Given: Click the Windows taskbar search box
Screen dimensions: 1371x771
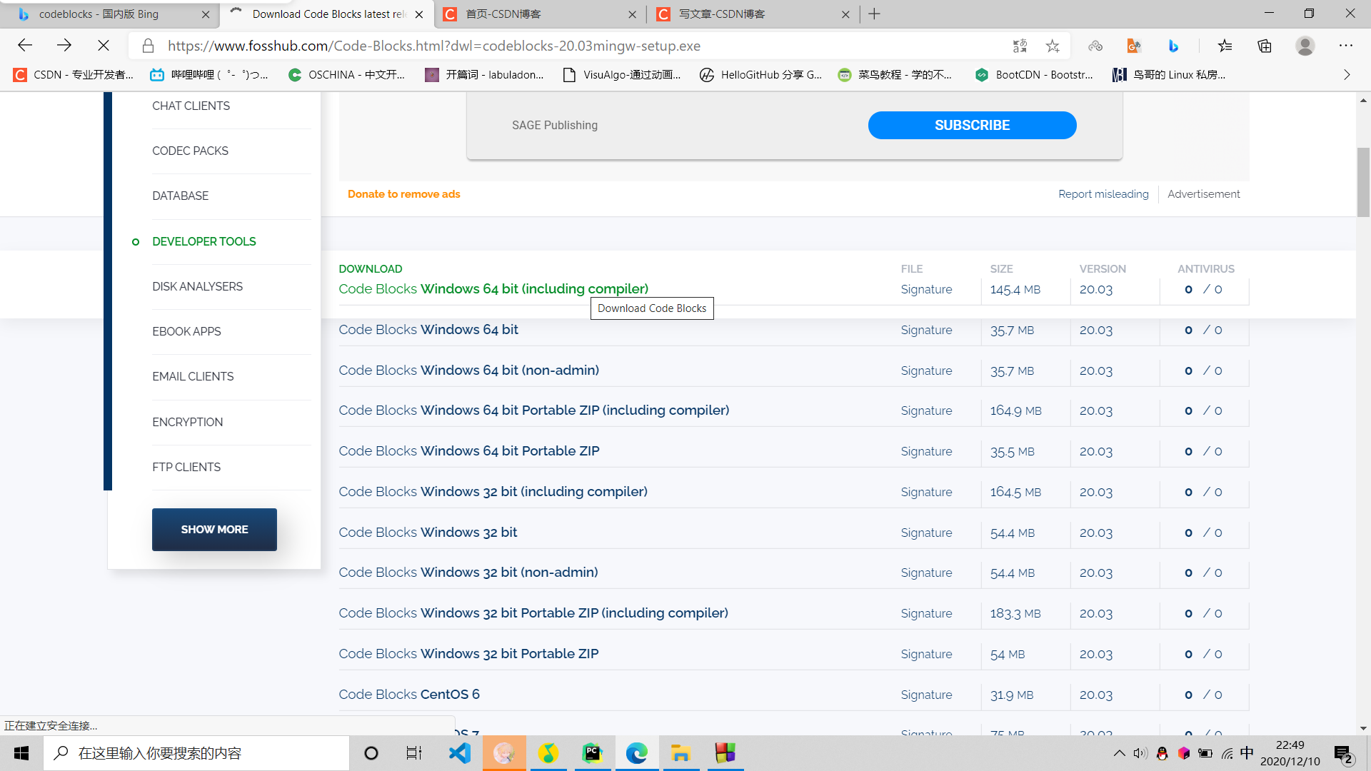Looking at the screenshot, I should pos(196,753).
